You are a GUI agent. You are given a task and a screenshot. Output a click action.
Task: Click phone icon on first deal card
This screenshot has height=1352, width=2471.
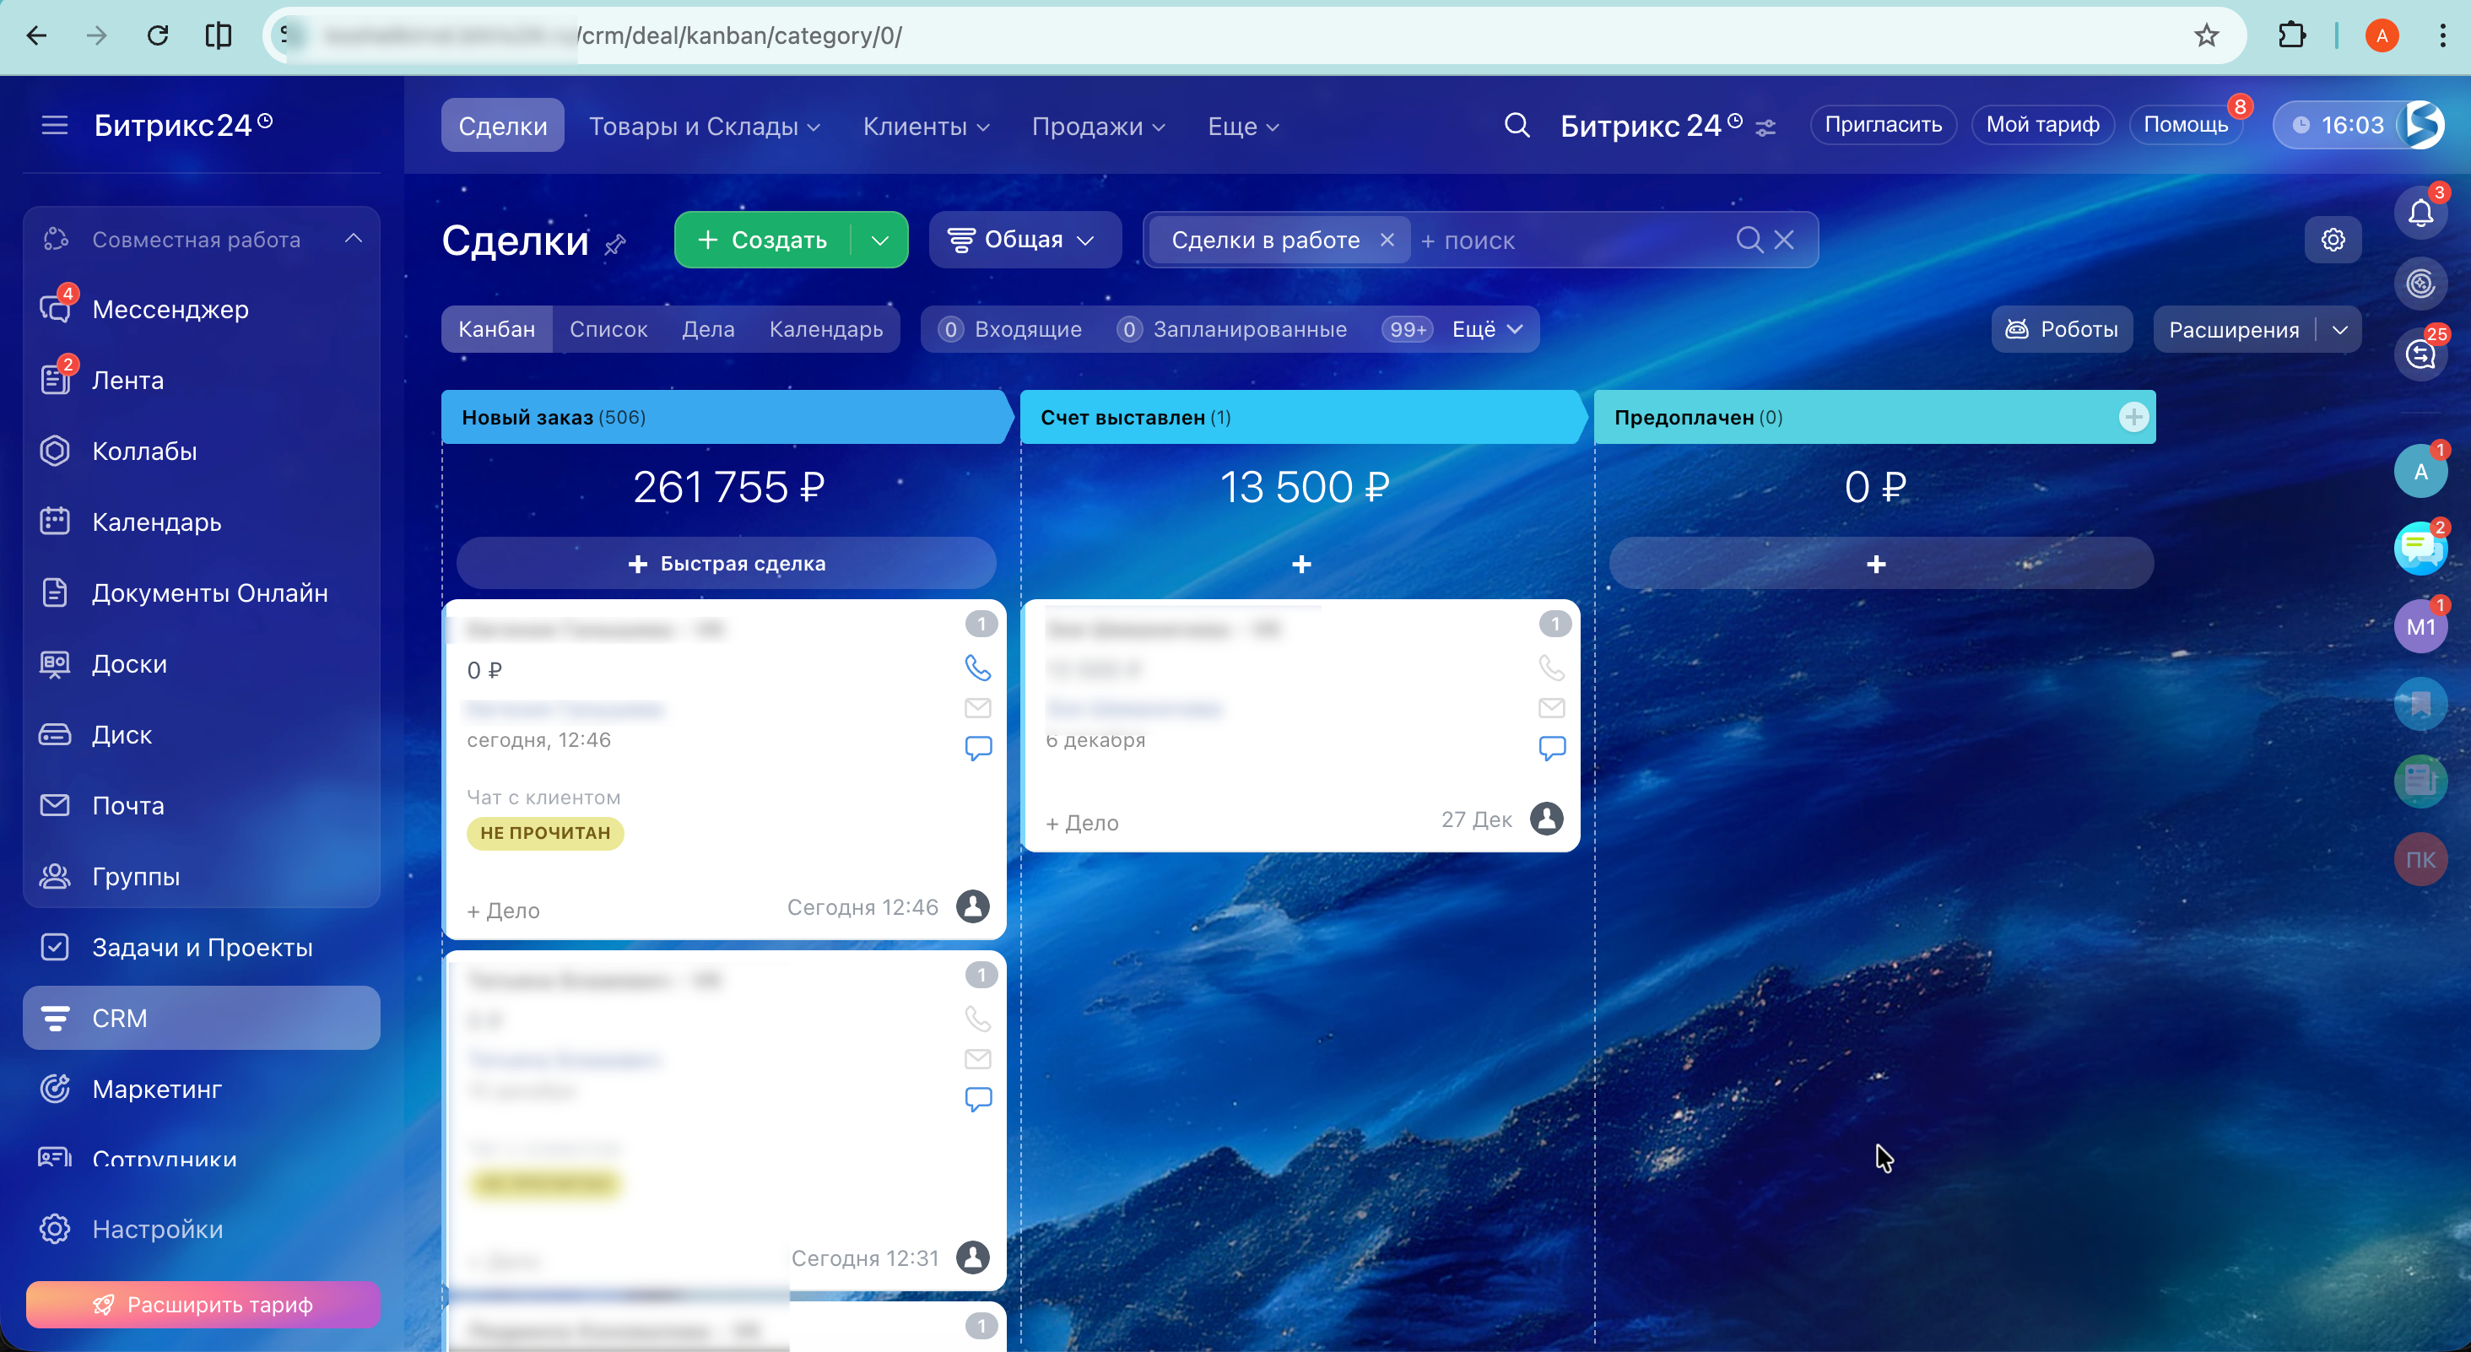tap(977, 667)
